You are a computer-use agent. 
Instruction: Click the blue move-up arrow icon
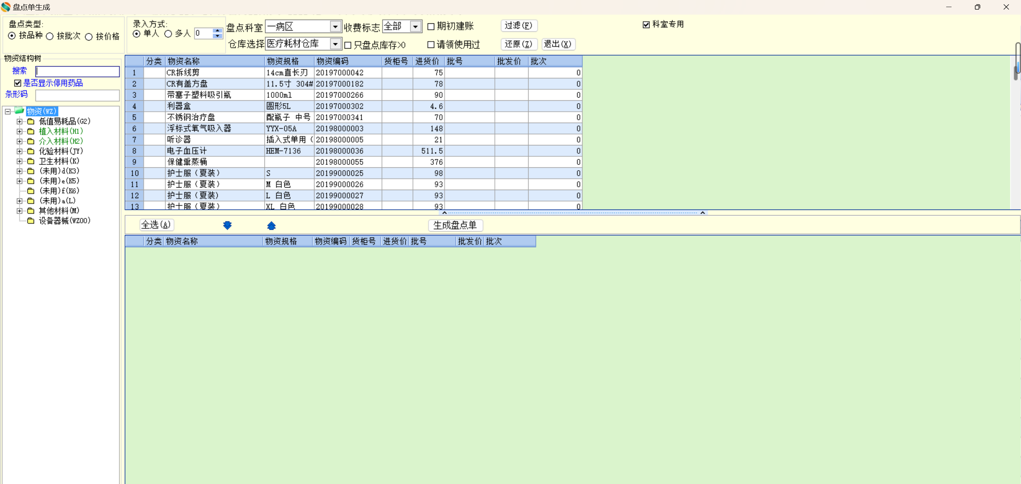(x=271, y=226)
